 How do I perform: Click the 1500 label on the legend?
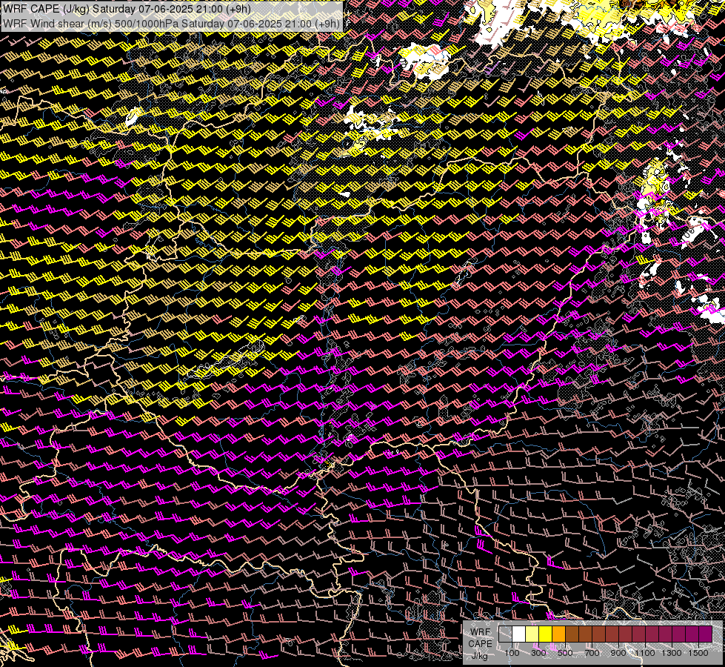click(x=698, y=653)
